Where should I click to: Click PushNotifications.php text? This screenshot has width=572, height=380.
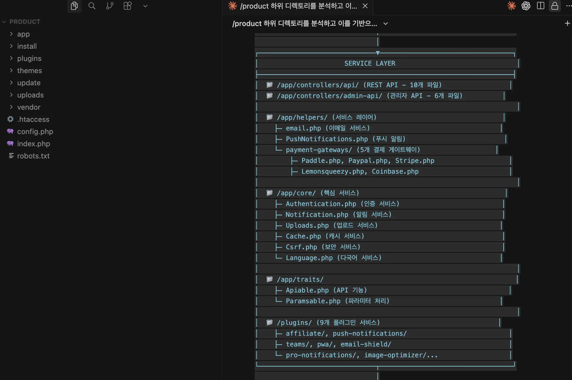tap(327, 139)
